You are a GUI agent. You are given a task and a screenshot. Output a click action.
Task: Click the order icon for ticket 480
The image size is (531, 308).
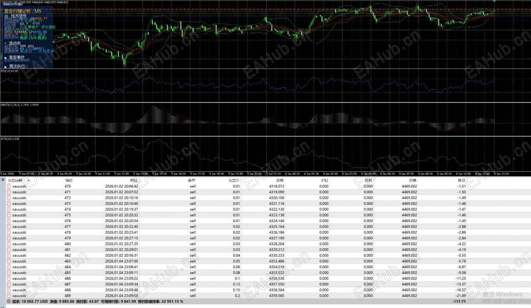9,244
